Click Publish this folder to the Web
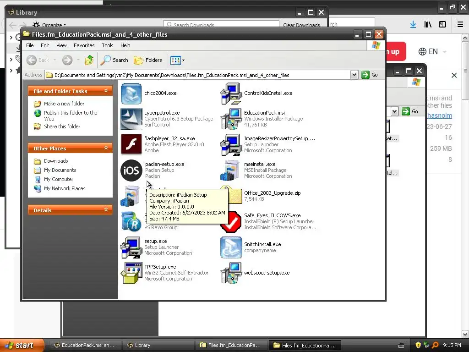Image resolution: width=469 pixels, height=352 pixels. [x=71, y=115]
